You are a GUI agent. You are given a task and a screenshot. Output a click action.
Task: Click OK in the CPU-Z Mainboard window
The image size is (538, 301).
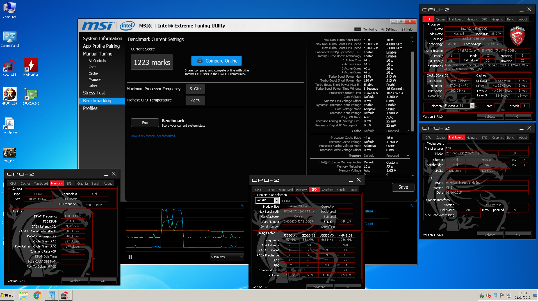(x=518, y=235)
